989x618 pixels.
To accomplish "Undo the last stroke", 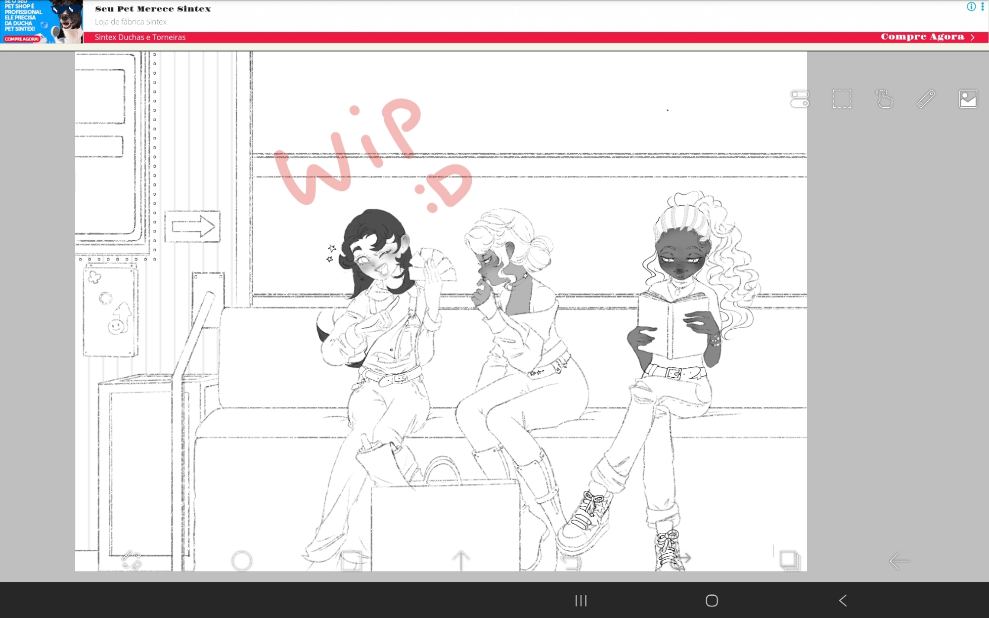I will coord(571,561).
